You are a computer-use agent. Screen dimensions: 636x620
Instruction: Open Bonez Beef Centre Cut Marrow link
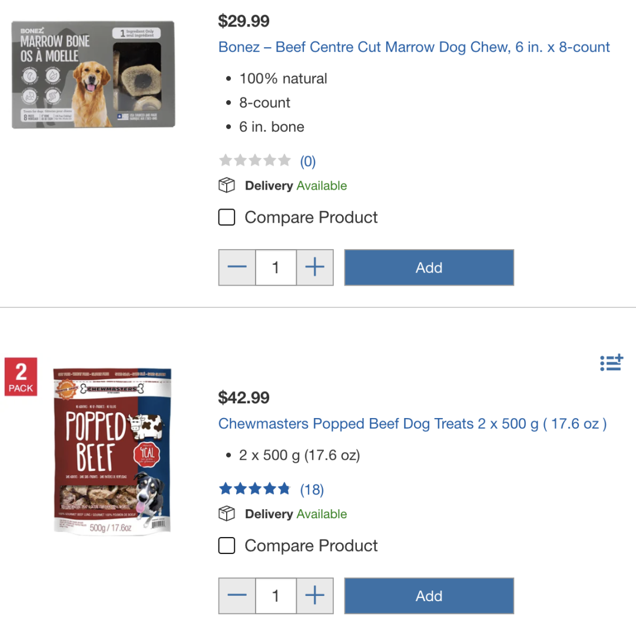coord(414,47)
